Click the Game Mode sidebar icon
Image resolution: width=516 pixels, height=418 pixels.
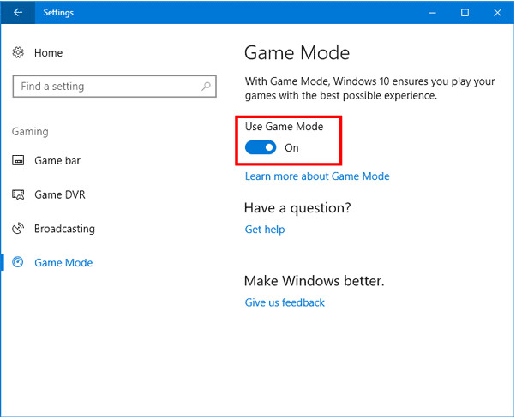click(x=18, y=263)
